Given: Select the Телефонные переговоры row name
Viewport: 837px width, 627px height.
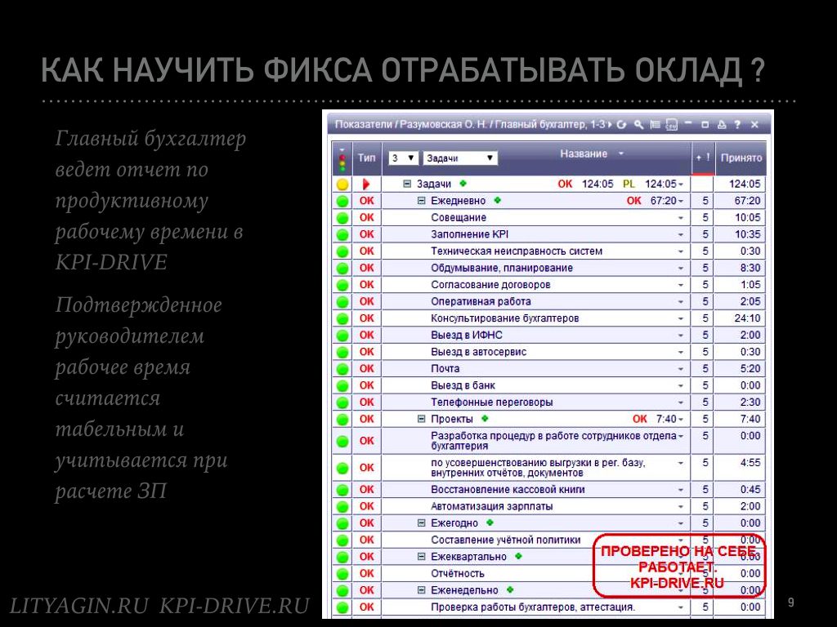Looking at the screenshot, I should click(x=491, y=402).
